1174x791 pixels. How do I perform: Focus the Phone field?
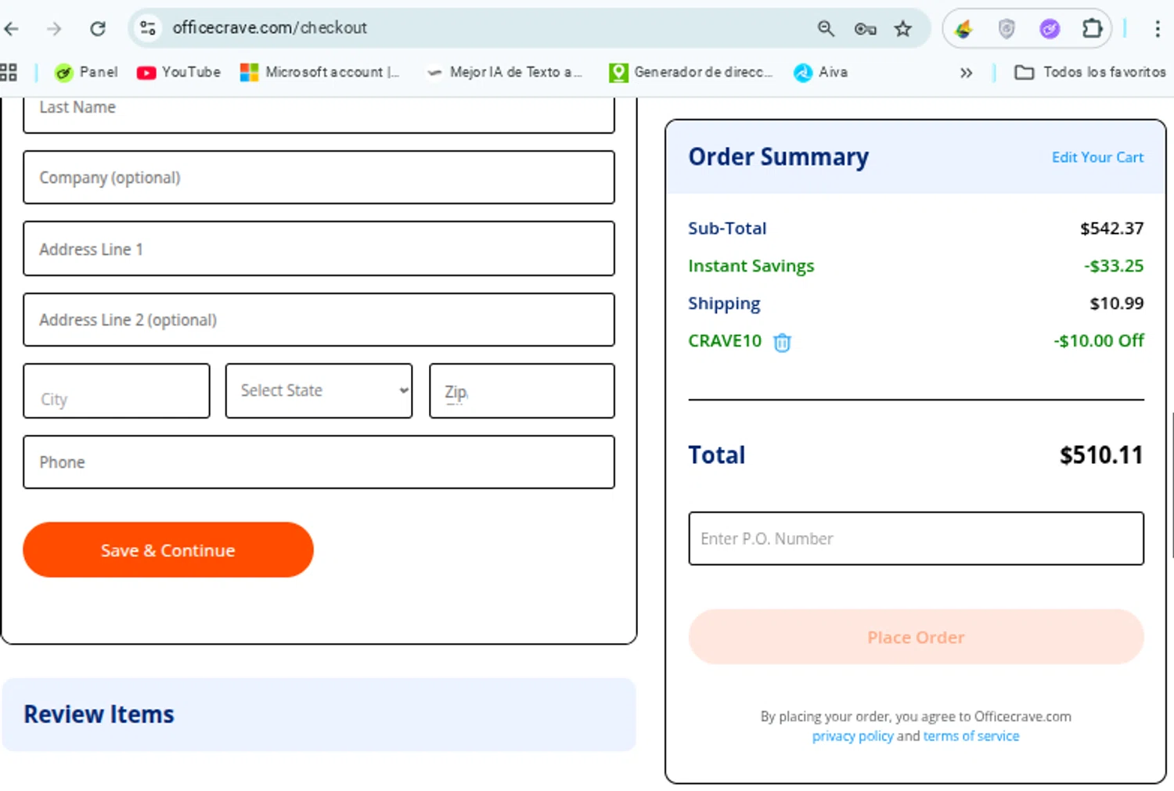pos(319,462)
